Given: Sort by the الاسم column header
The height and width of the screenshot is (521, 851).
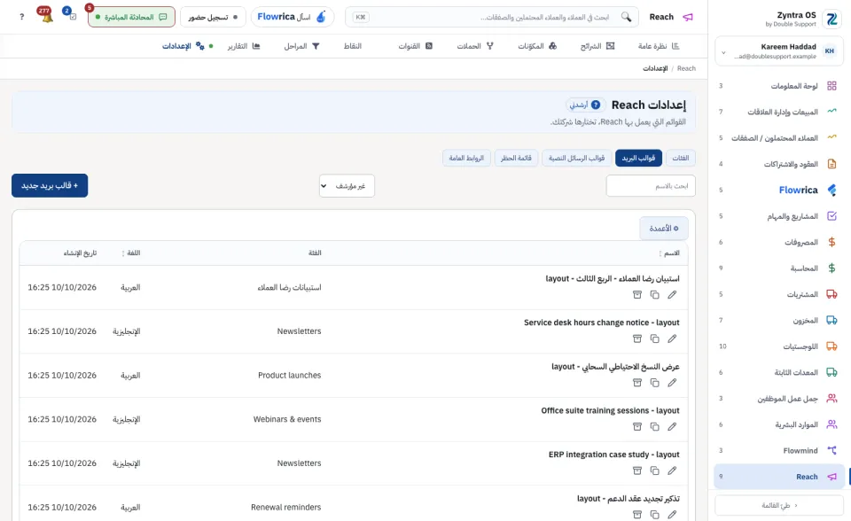Looking at the screenshot, I should click(669, 253).
